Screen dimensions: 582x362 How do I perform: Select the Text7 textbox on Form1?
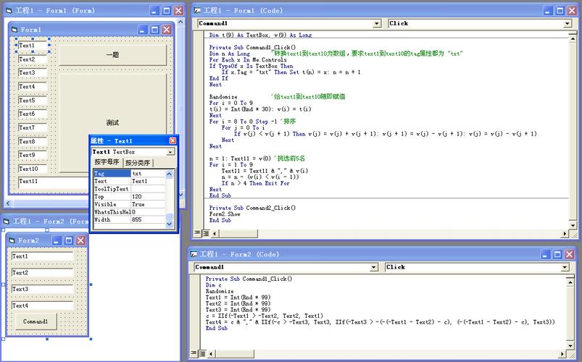click(x=33, y=127)
